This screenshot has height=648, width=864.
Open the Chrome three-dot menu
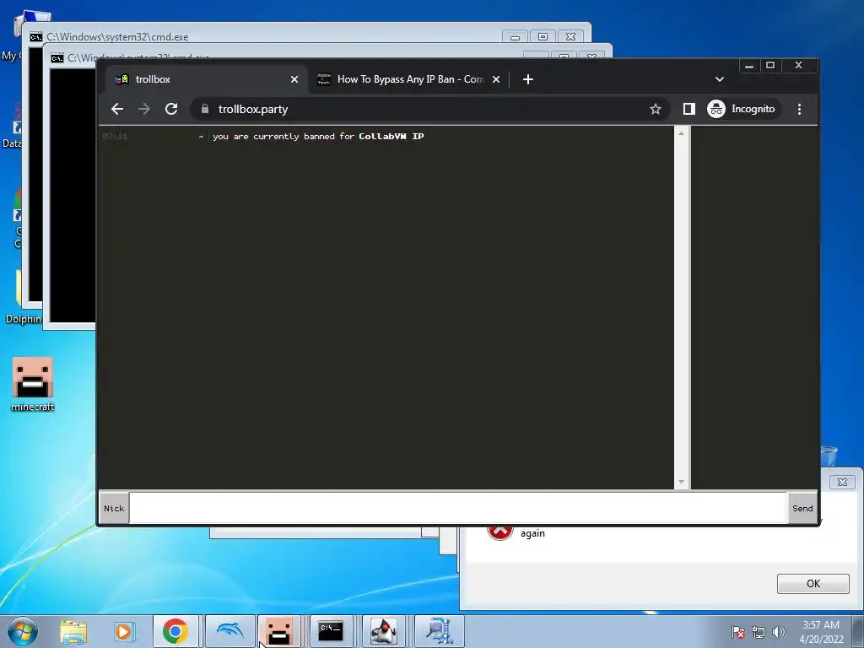tap(799, 109)
